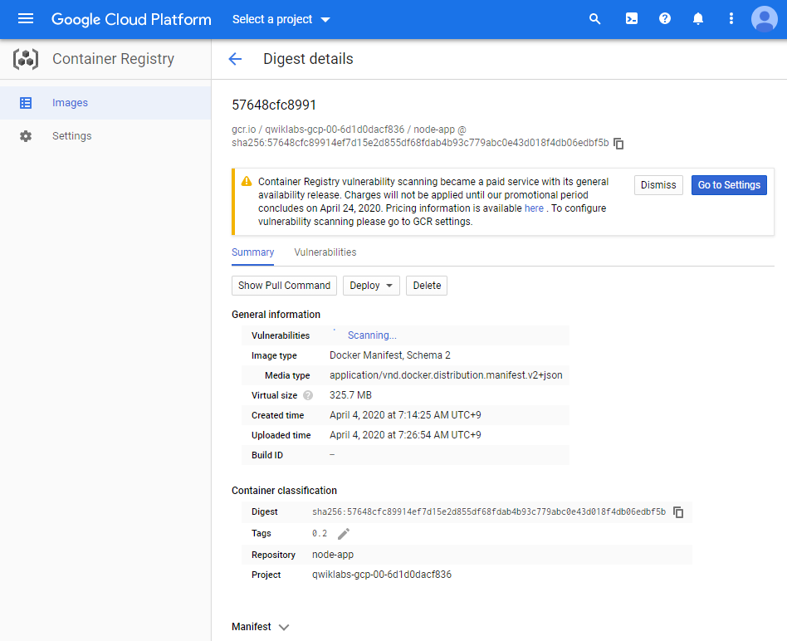Click the sha256 digest value in classification

click(x=489, y=512)
